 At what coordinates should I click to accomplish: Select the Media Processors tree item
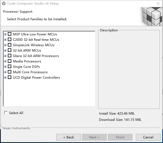tap(27, 61)
